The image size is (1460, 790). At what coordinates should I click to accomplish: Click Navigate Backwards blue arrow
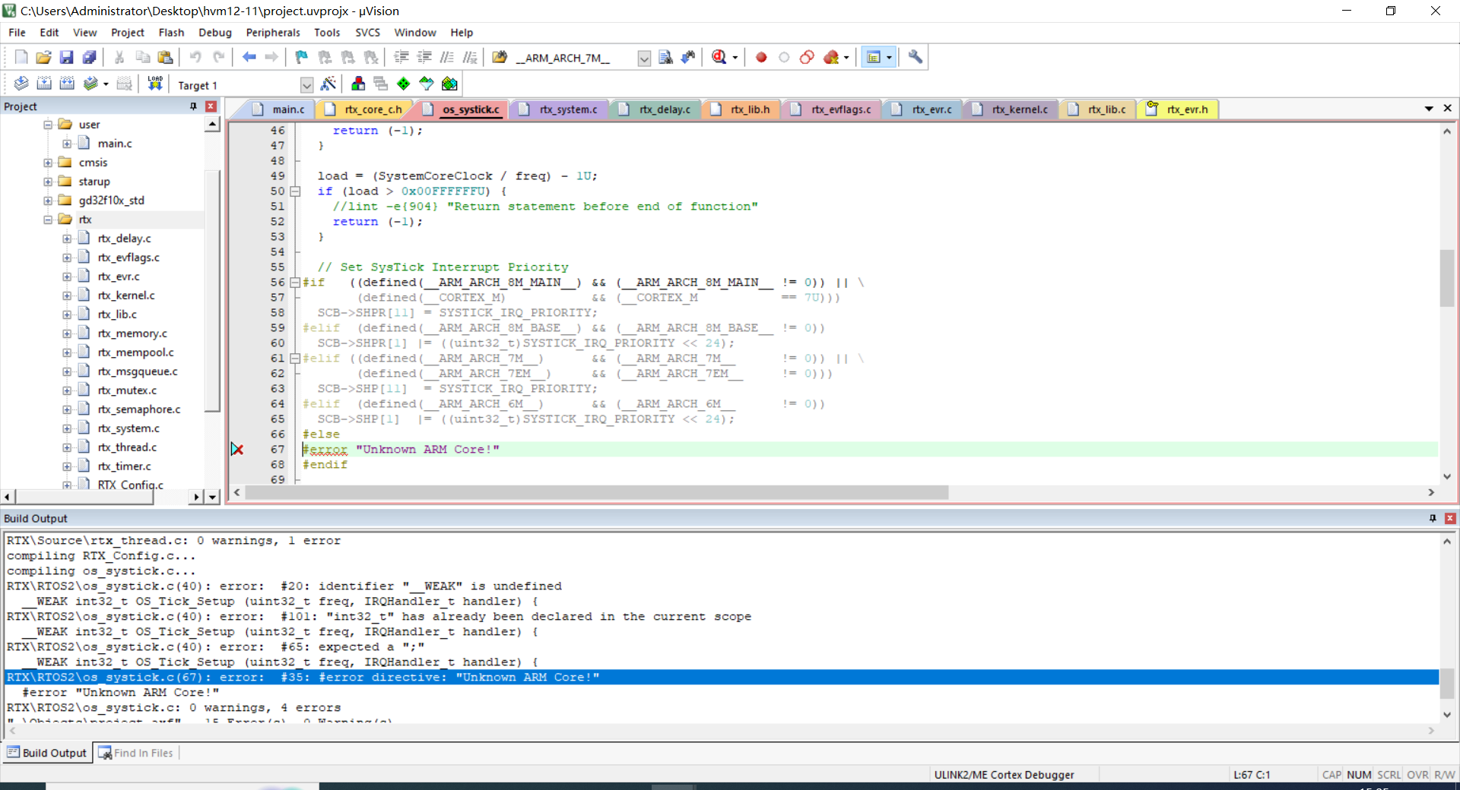[x=249, y=58]
